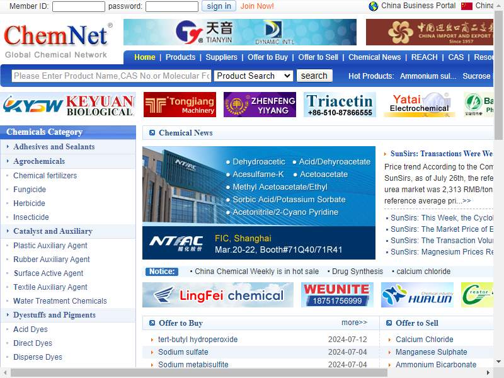The image size is (504, 378).
Task: Open the Offer to Buy menu tab
Action: pyautogui.click(x=268, y=57)
